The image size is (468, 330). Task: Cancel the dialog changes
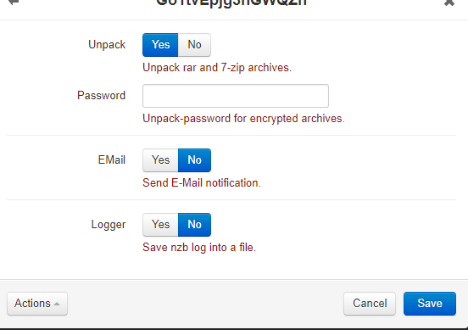click(x=370, y=304)
